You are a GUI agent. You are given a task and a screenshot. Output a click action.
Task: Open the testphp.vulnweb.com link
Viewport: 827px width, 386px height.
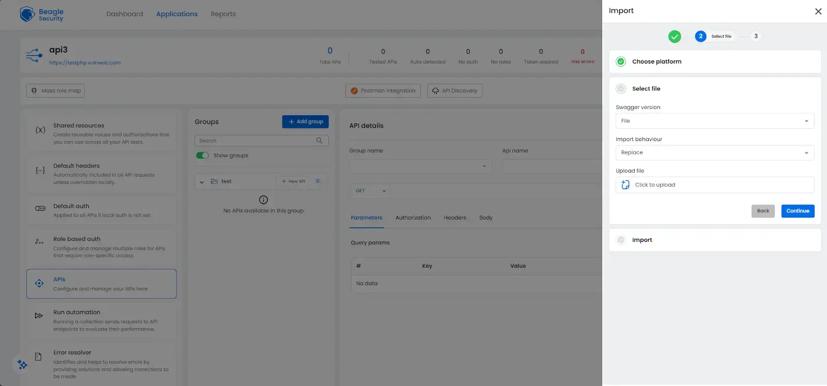[x=85, y=63]
